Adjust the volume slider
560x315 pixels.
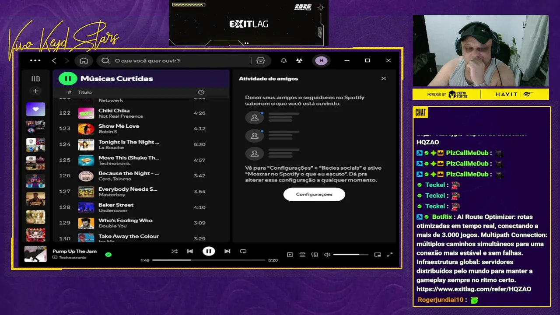[351, 255]
